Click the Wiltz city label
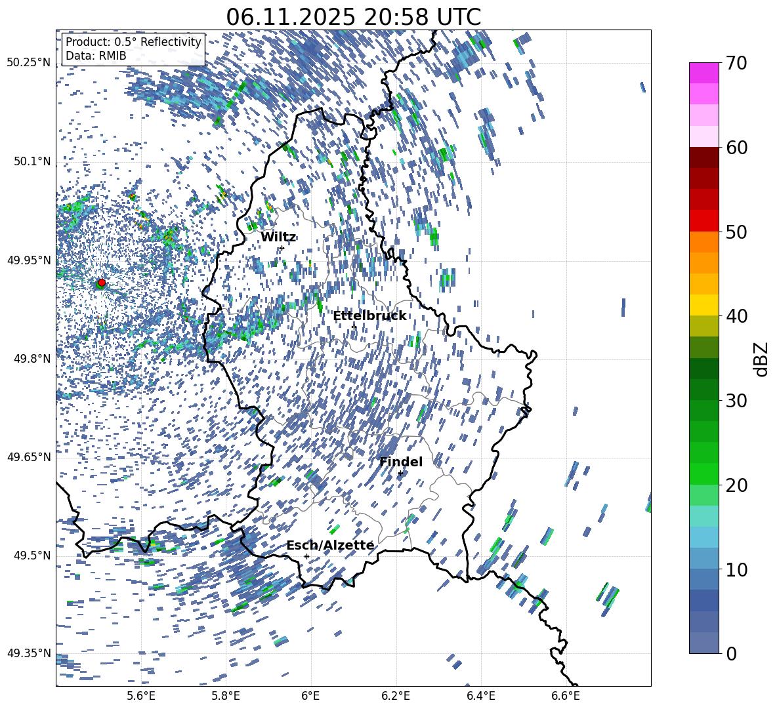The image size is (777, 709). (278, 237)
